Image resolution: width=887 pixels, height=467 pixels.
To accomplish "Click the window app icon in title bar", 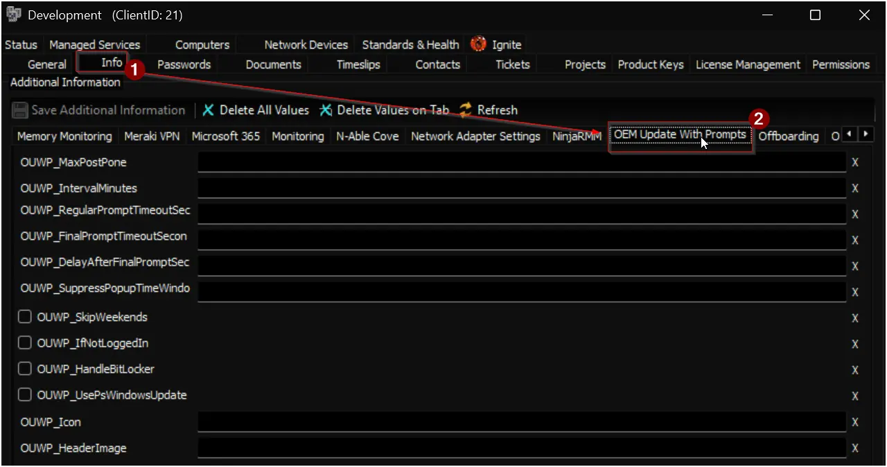I will pos(13,15).
